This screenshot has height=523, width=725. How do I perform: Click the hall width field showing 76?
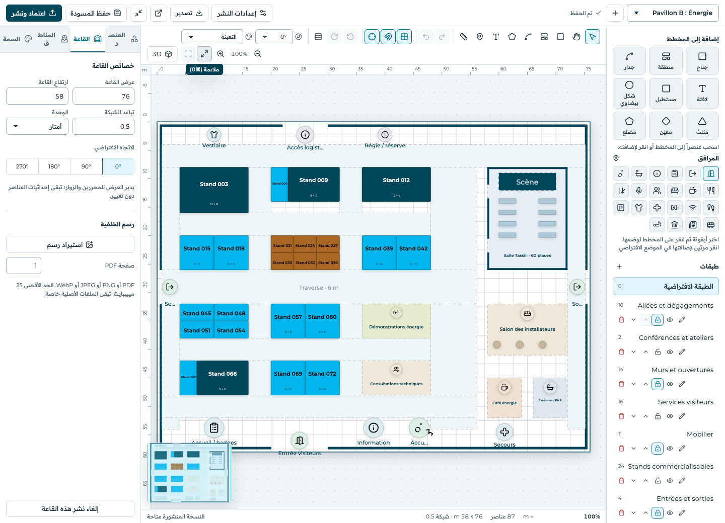click(x=103, y=96)
